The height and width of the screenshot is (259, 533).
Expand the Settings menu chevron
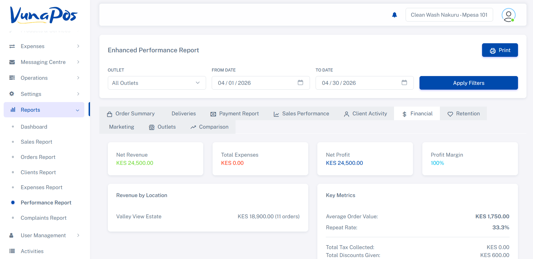[78, 94]
